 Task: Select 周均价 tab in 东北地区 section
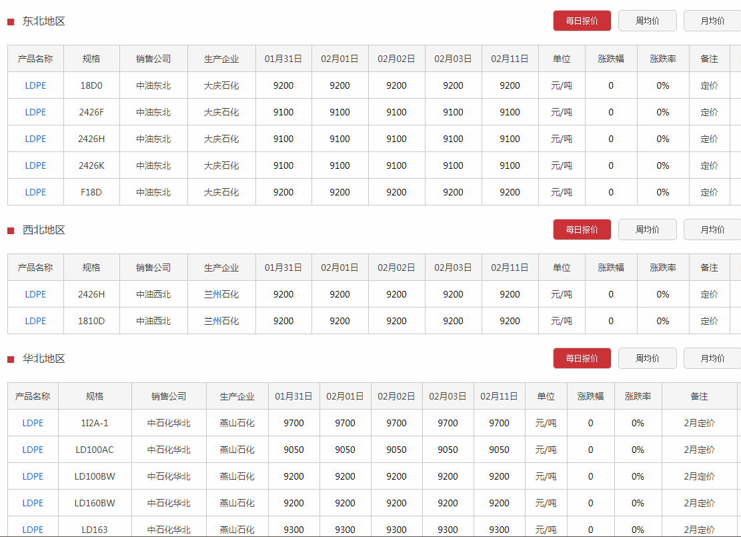pyautogui.click(x=647, y=21)
